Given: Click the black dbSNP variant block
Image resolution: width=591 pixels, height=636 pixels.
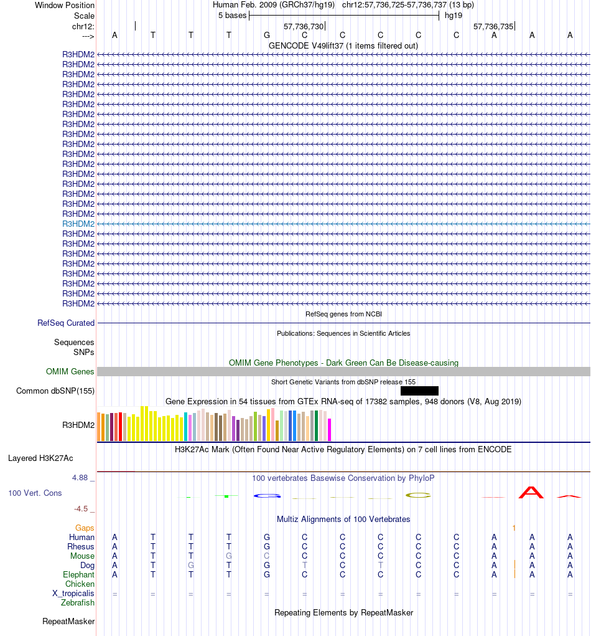Looking at the screenshot, I should [419, 391].
